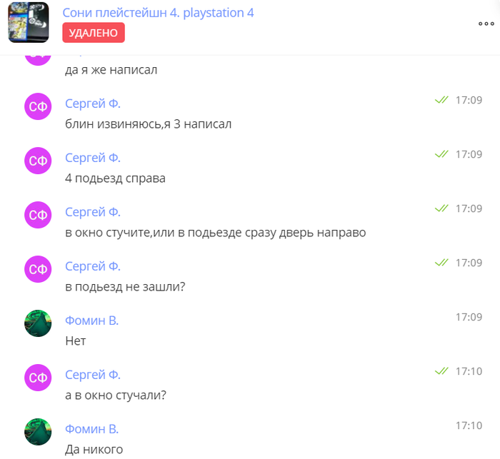The width and height of the screenshot is (500, 459).
Task: Click СФ avatar beside 'а в окно стучали?' message
Action: pyautogui.click(x=38, y=378)
